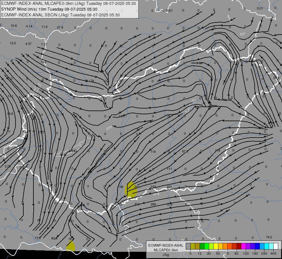Image resolution: width=282 pixels, height=259 pixels.
Task: Click the olive shaded area below value 187
Action: pyautogui.click(x=71, y=246)
